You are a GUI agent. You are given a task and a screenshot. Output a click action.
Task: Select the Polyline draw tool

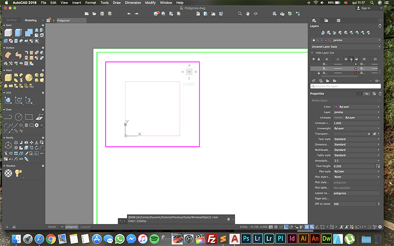tap(8, 117)
